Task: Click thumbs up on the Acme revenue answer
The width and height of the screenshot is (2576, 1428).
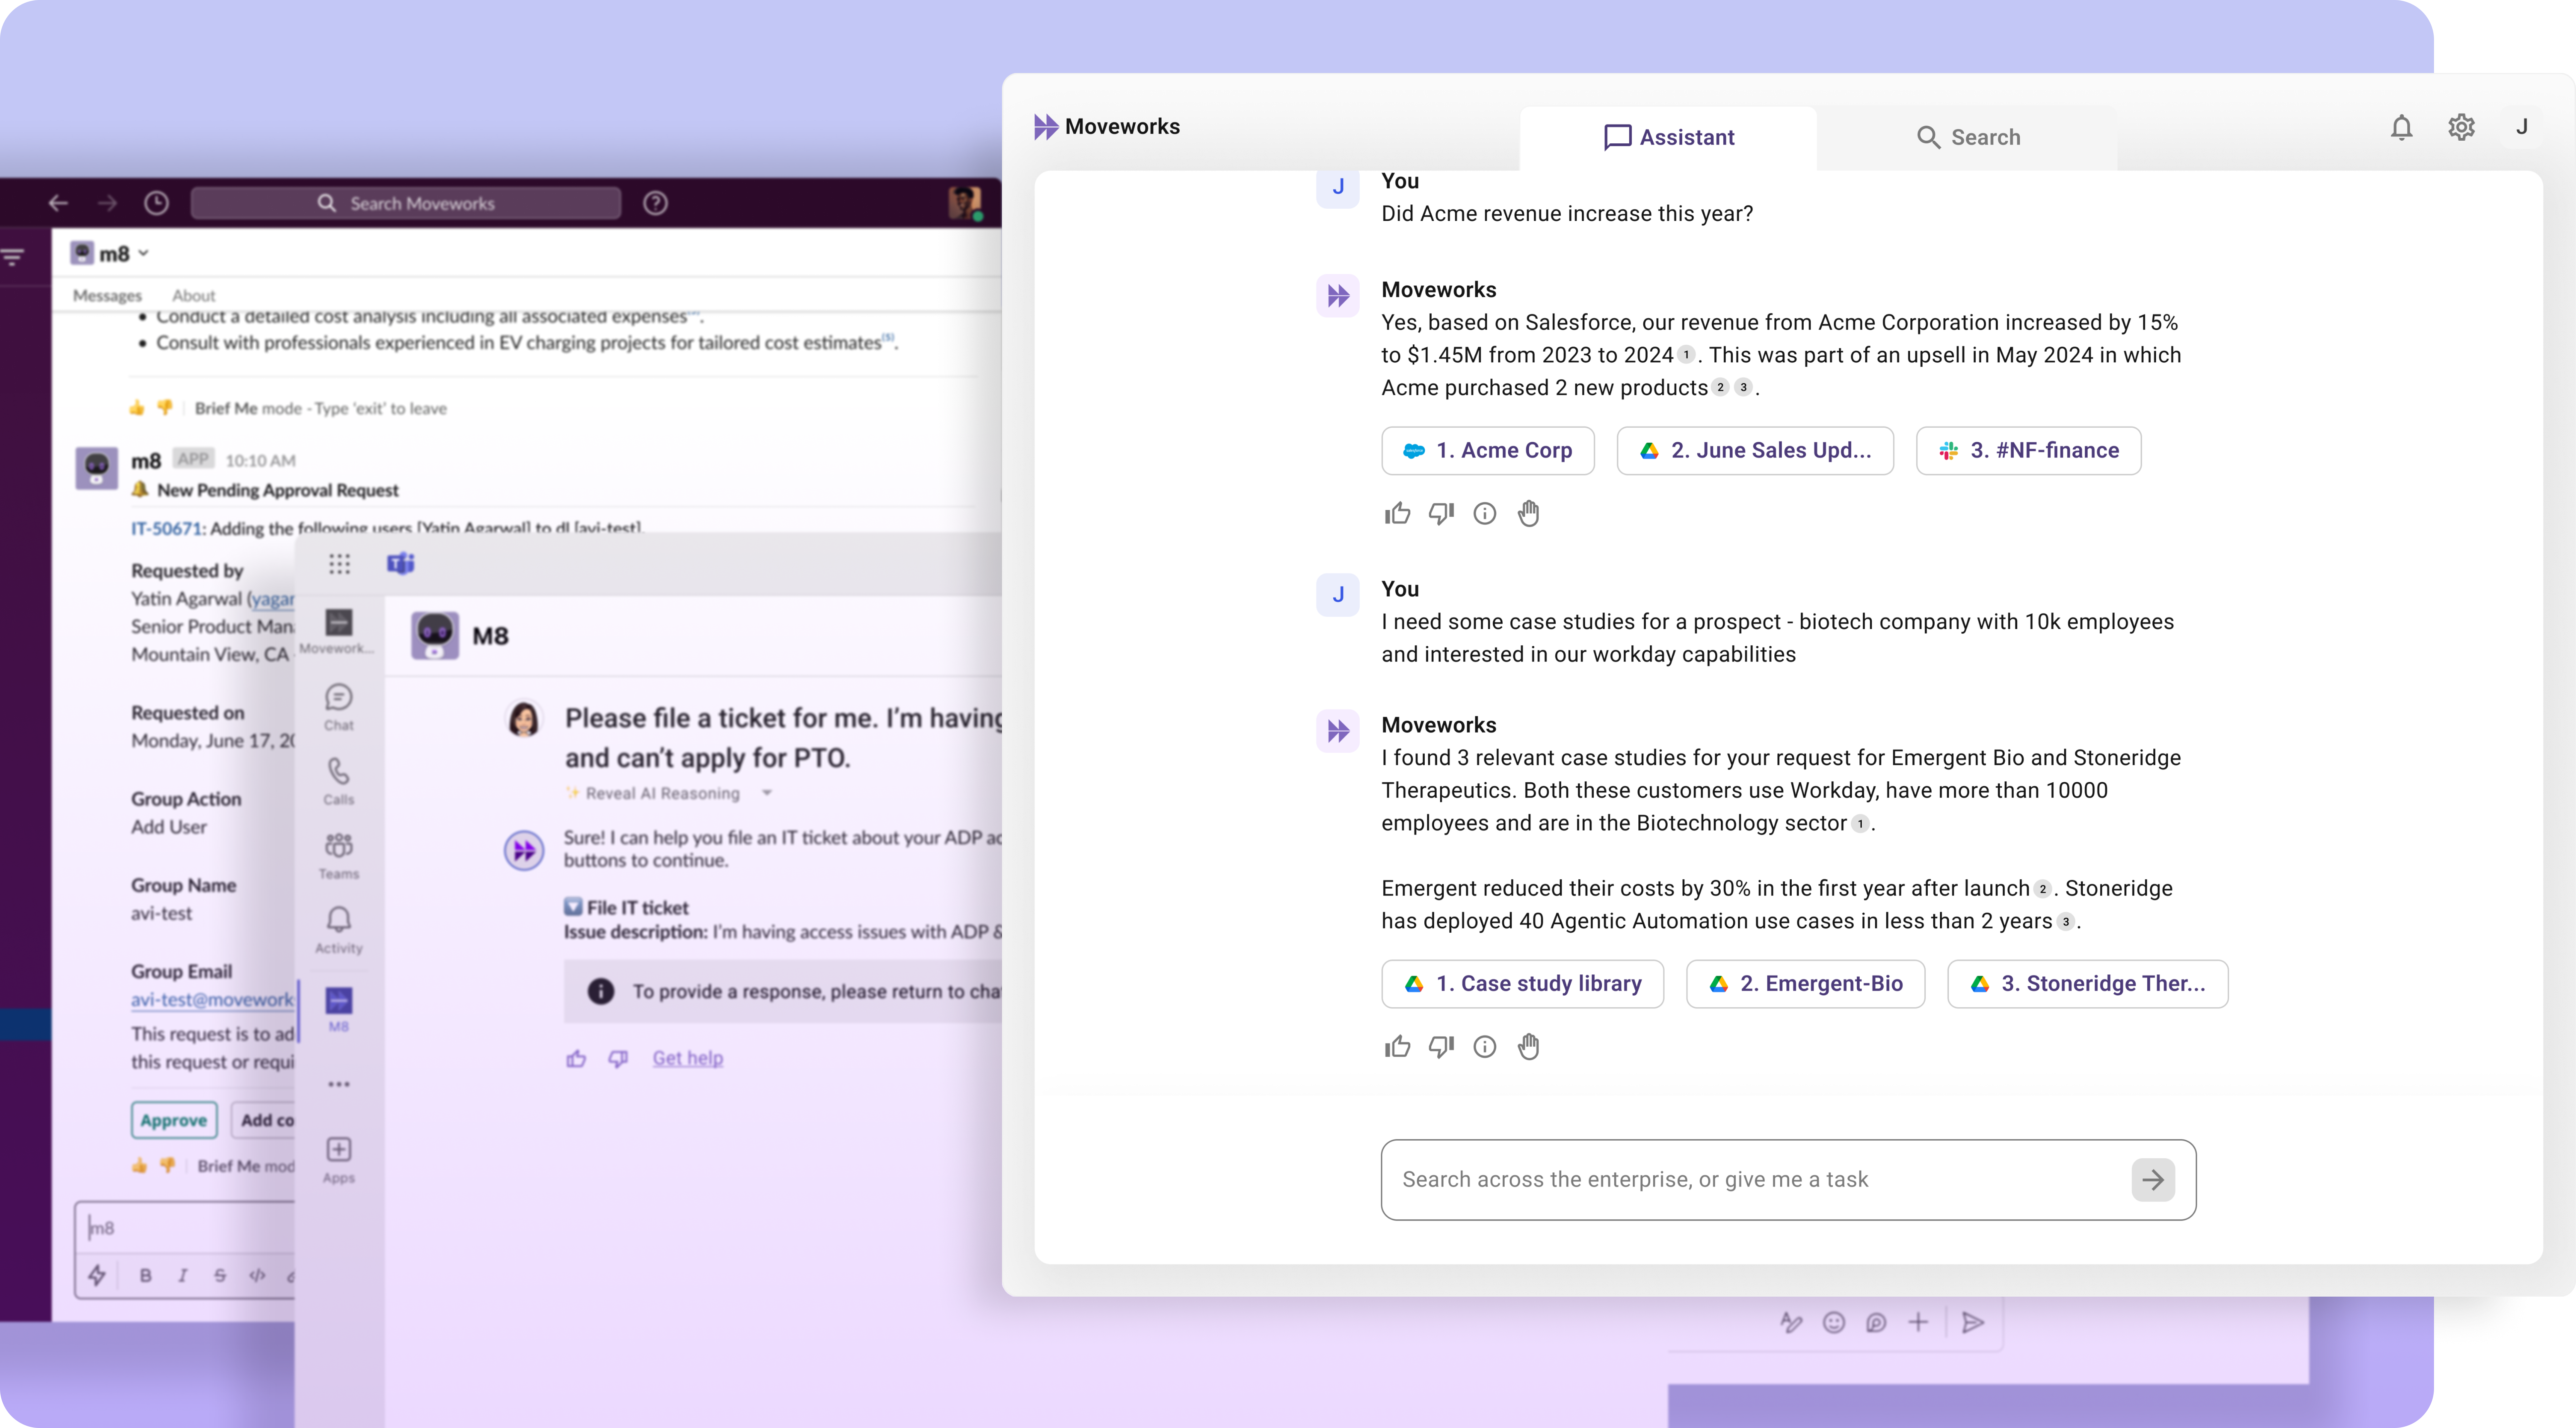Action: pyautogui.click(x=1397, y=514)
